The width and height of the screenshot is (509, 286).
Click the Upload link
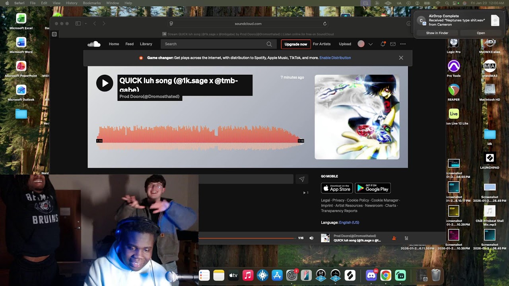point(345,44)
